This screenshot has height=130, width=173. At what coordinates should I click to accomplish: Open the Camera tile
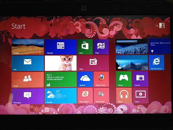140,79
